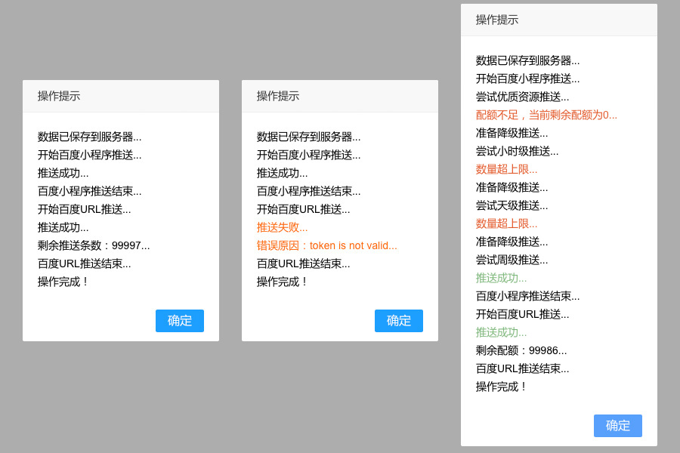Click the green 推送成功 line after 尝试周级推送
The height and width of the screenshot is (453, 680).
click(x=500, y=278)
